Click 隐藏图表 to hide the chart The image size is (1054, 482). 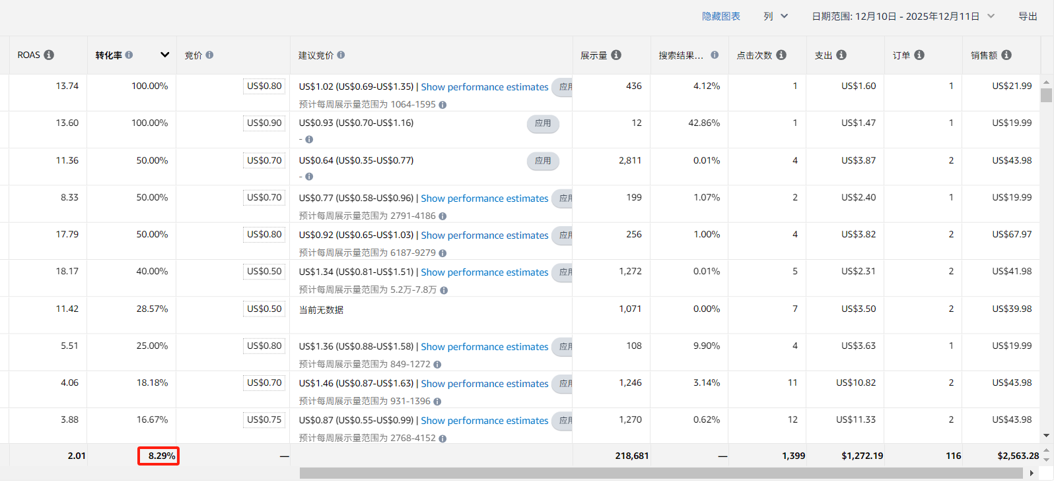[720, 16]
